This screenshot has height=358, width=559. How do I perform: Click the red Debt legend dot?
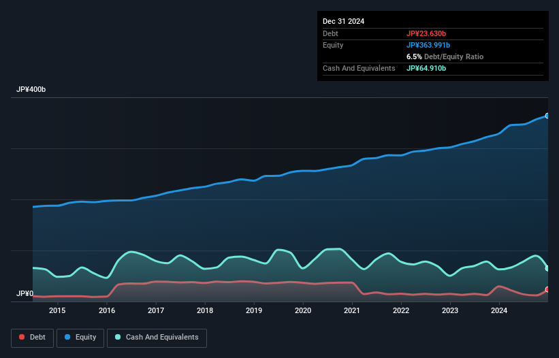22,337
